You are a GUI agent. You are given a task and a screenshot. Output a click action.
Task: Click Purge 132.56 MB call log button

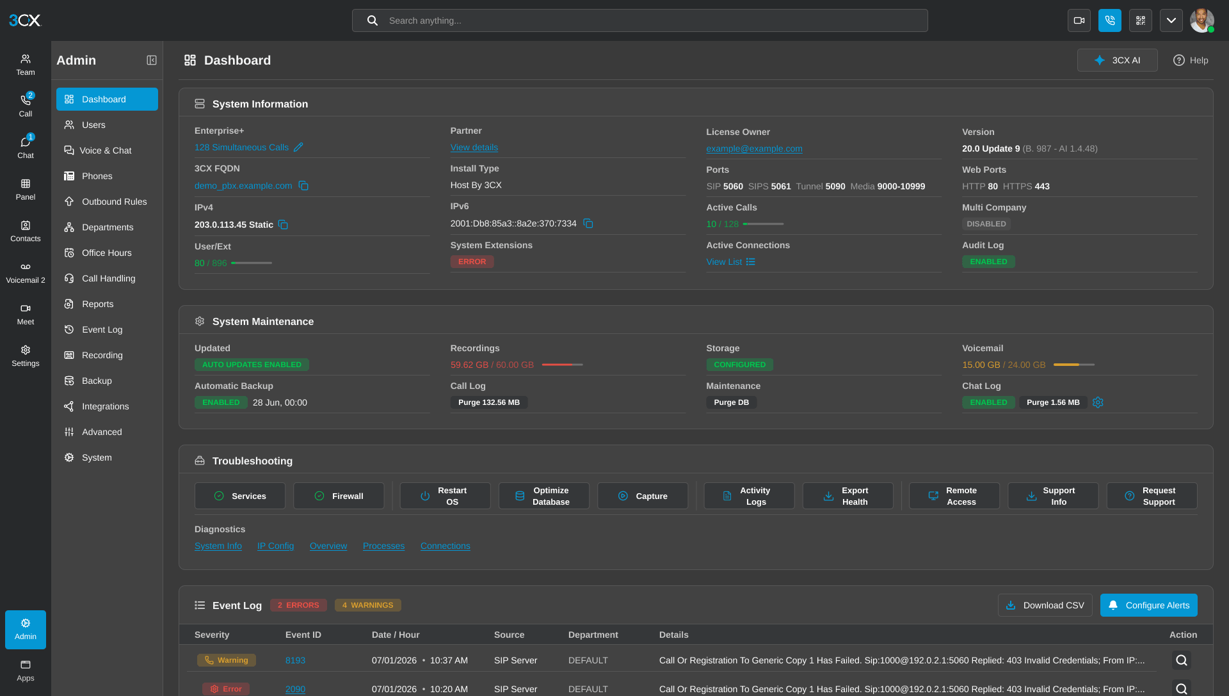(x=489, y=402)
